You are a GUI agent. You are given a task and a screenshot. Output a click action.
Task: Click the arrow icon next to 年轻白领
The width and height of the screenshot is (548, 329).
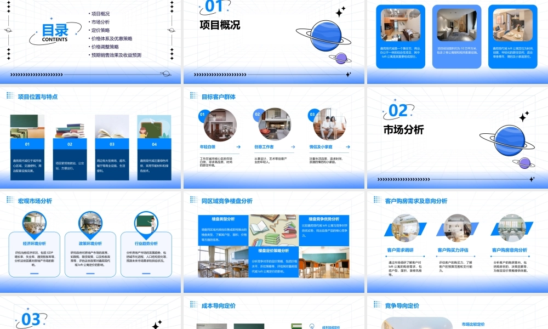238,147
